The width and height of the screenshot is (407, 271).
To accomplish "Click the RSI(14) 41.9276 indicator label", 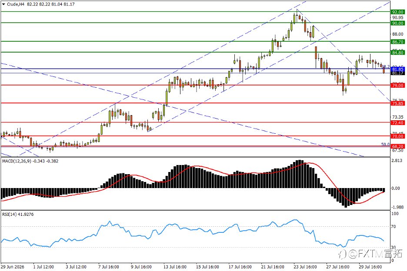I will pos(18,215).
